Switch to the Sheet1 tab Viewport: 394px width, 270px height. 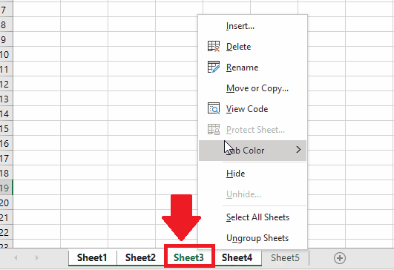92,257
